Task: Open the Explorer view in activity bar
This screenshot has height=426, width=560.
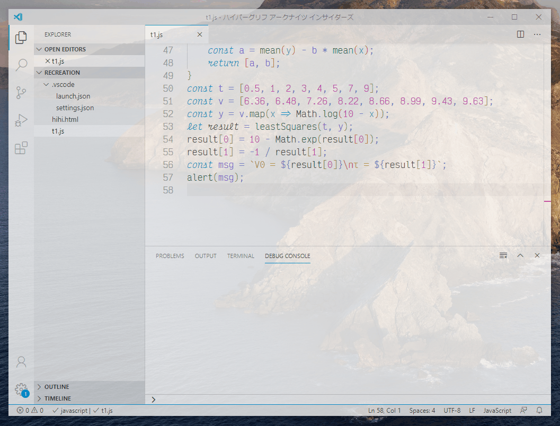Action: [x=21, y=37]
